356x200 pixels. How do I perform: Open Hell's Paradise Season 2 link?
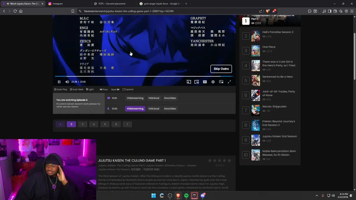278,32
